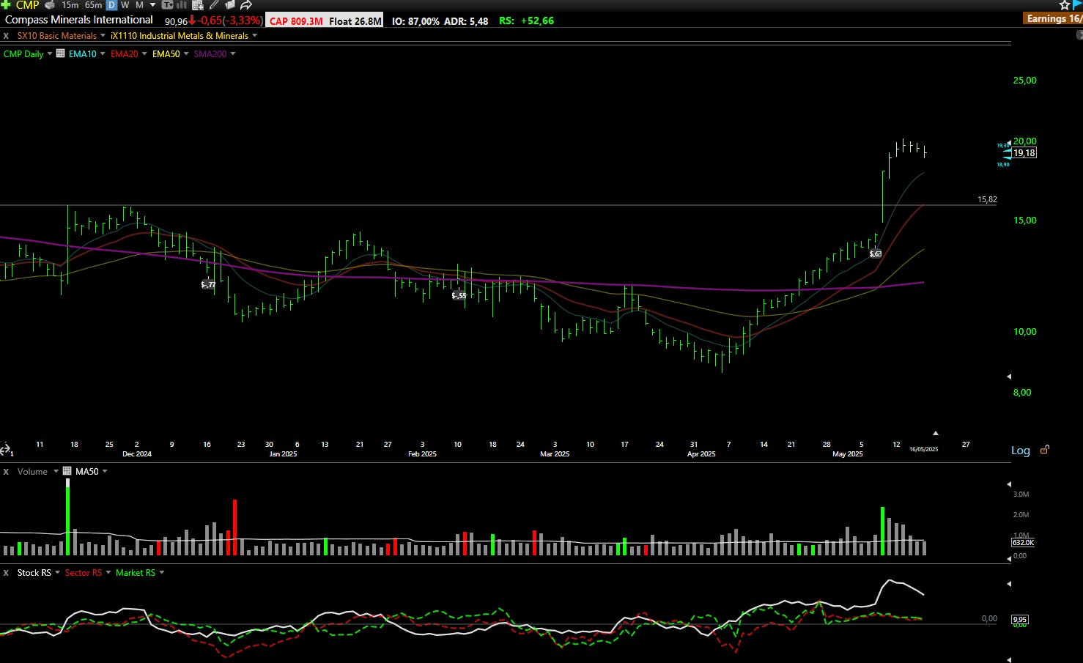This screenshot has width=1083, height=663.
Task: Select the Weekly (W) timeframe
Action: 125,4
